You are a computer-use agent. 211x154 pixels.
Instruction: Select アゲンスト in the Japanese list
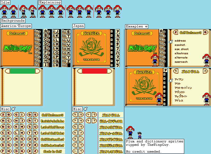point(180,92)
